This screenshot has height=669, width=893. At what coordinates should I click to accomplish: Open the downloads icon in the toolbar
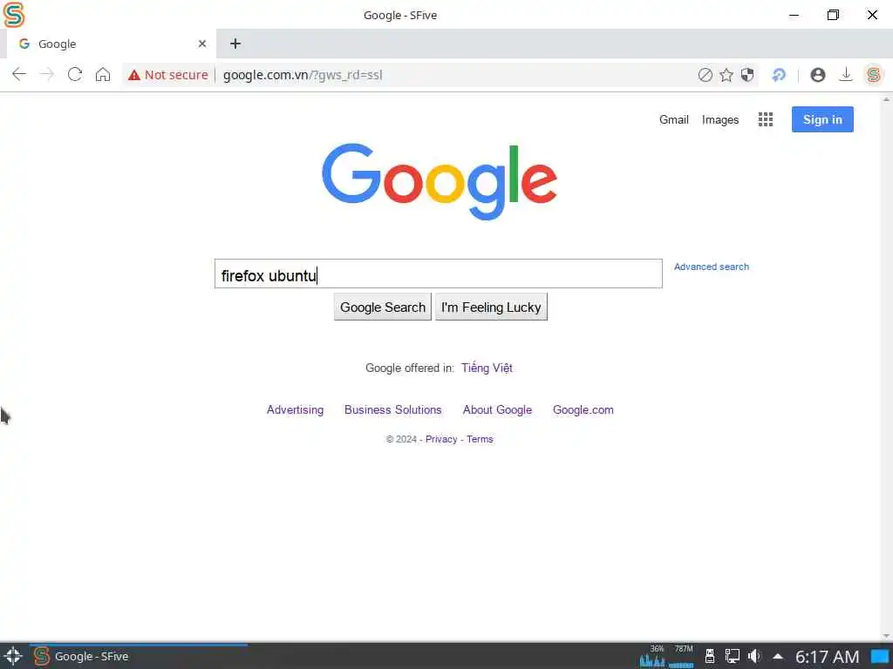(846, 75)
